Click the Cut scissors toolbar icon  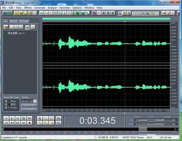point(64,13)
